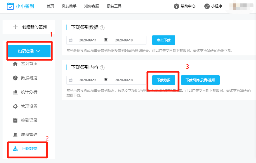This screenshot has height=163, width=256.
Task: Open 知你客服 in the top navigation
Action: pyautogui.click(x=92, y=6)
